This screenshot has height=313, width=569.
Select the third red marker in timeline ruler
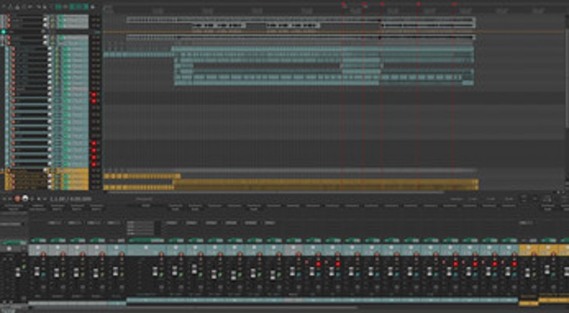(382, 4)
